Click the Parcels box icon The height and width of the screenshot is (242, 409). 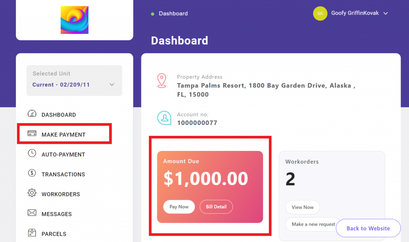(32, 233)
